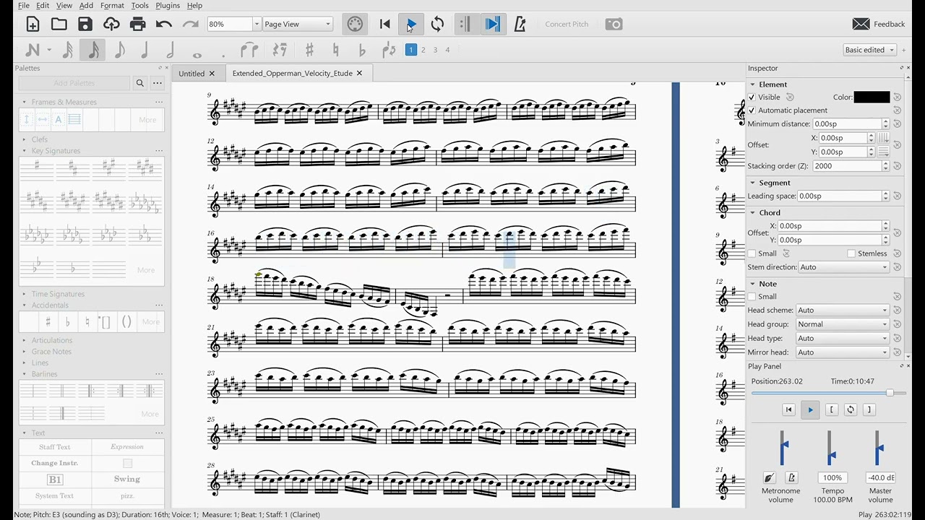Select voice 4 button
This screenshot has width=925, height=520.
447,50
